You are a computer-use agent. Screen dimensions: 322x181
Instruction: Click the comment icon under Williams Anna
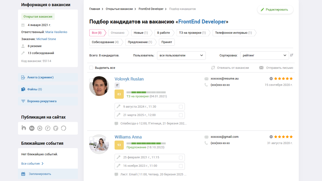[116, 174]
